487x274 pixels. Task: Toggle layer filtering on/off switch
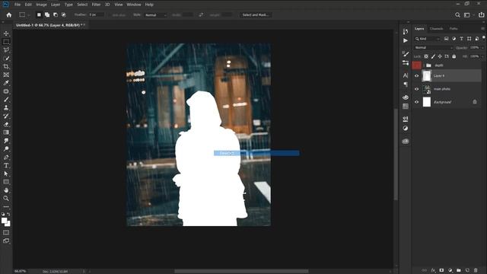pos(484,37)
